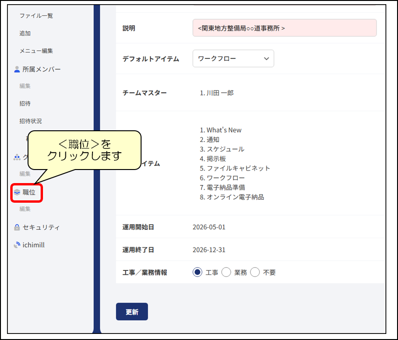Click the 工事／業務情報 field label
Screen dimensions: 398x340
coord(145,272)
